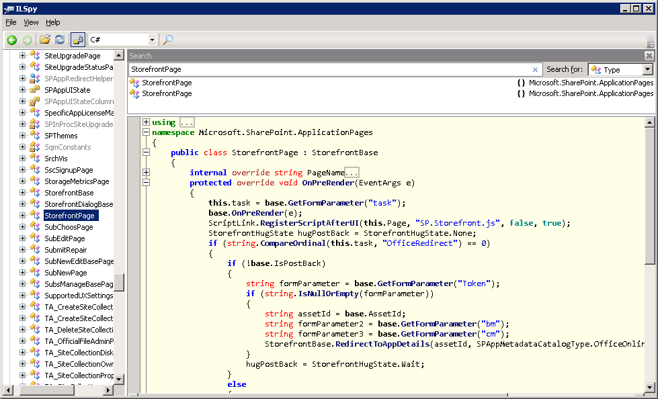Viewport: 658px width, 399px height.
Task: Open the Search for Type dropdown
Action: coord(648,69)
